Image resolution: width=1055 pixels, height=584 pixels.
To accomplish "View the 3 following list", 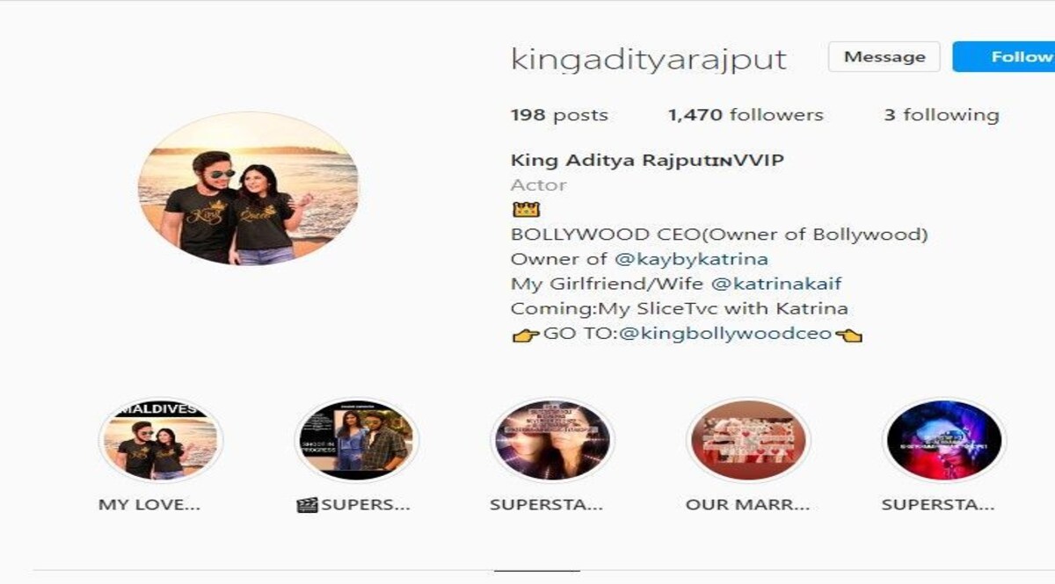I will point(942,115).
